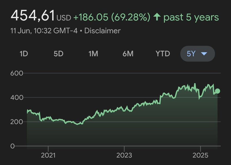
Task: Switch to the 5D time range
Action: click(x=59, y=53)
